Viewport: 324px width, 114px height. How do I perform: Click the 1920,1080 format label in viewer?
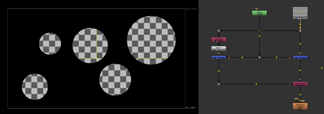click(x=191, y=9)
